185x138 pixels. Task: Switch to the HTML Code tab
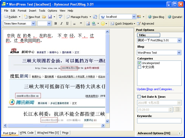click(x=27, y=133)
